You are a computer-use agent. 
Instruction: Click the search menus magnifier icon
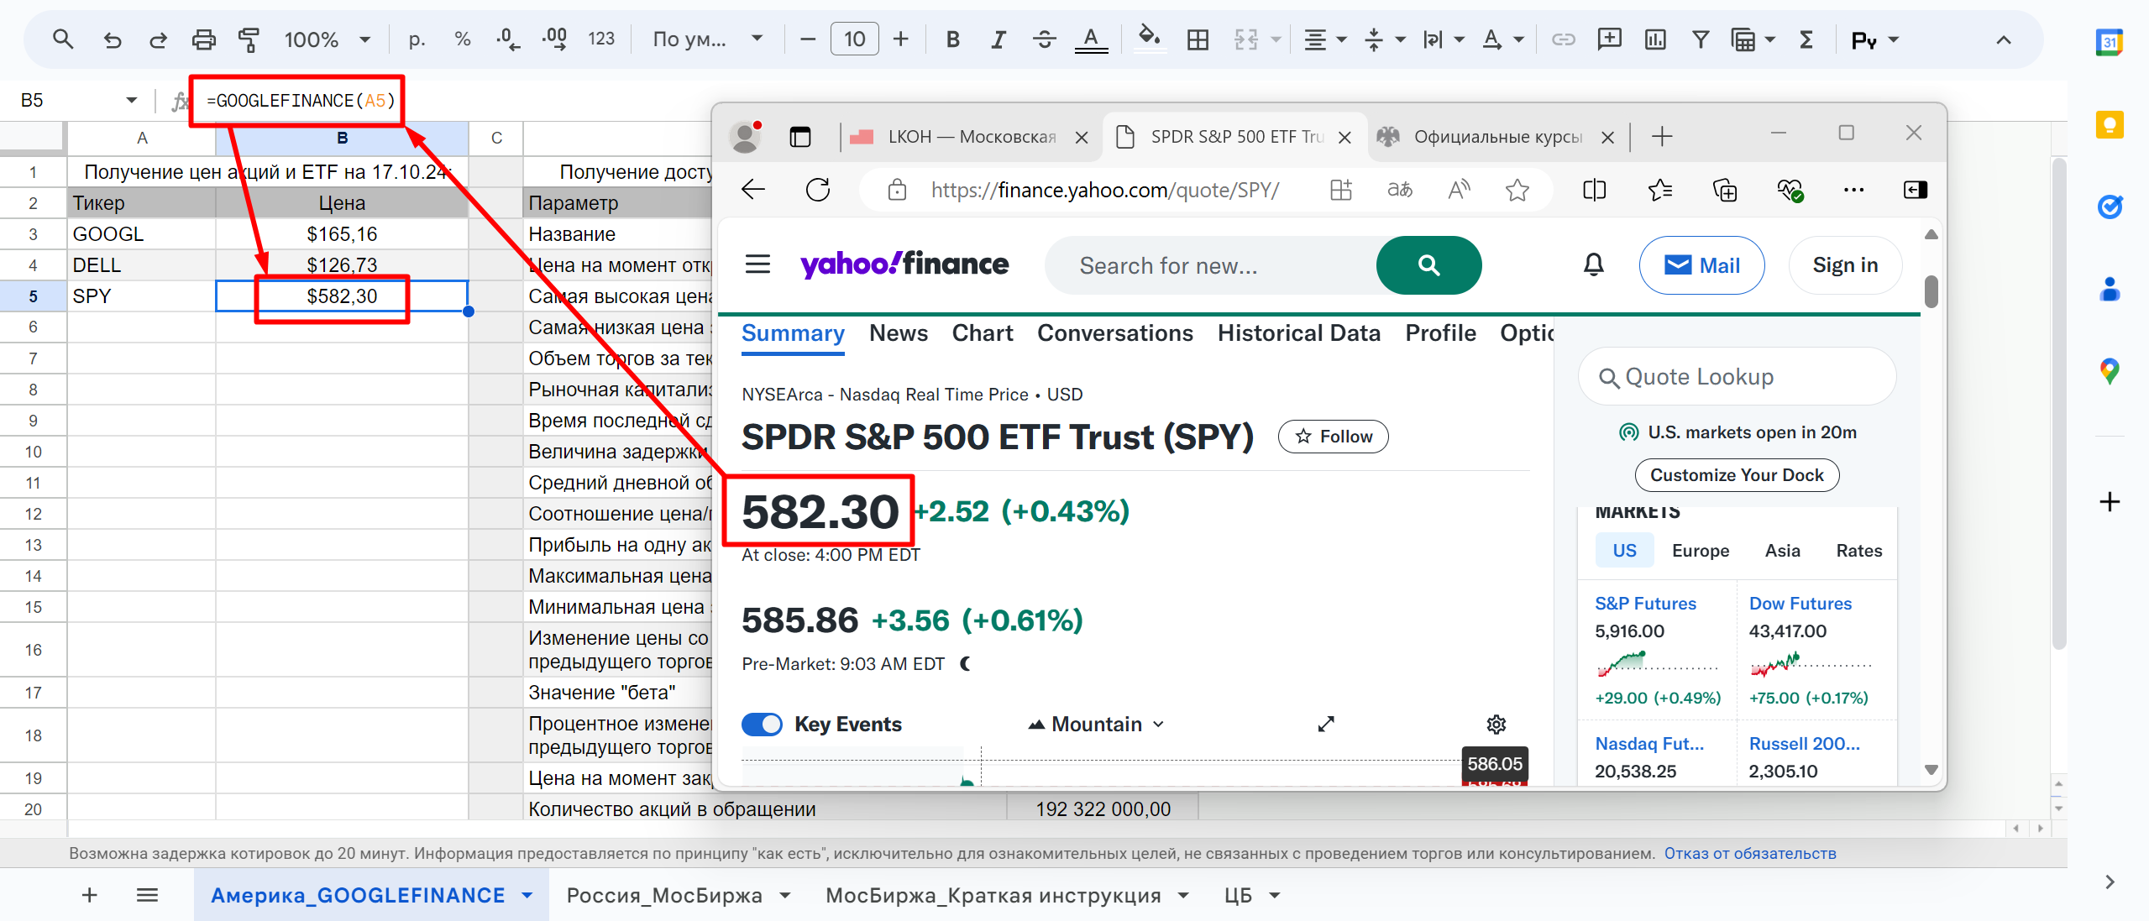[x=62, y=39]
